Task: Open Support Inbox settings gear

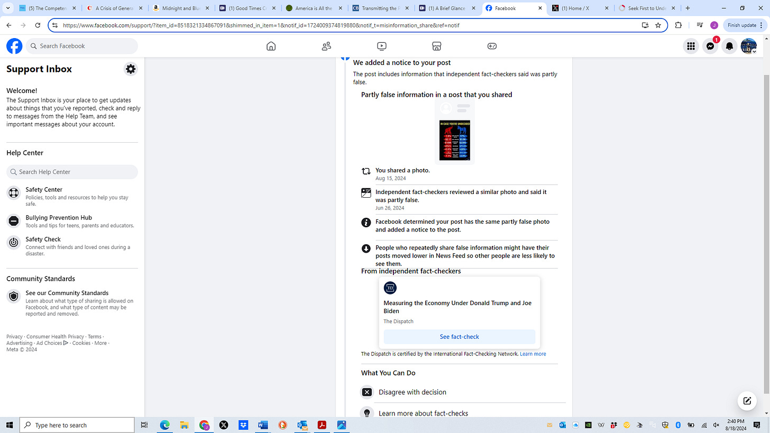Action: pyautogui.click(x=131, y=69)
